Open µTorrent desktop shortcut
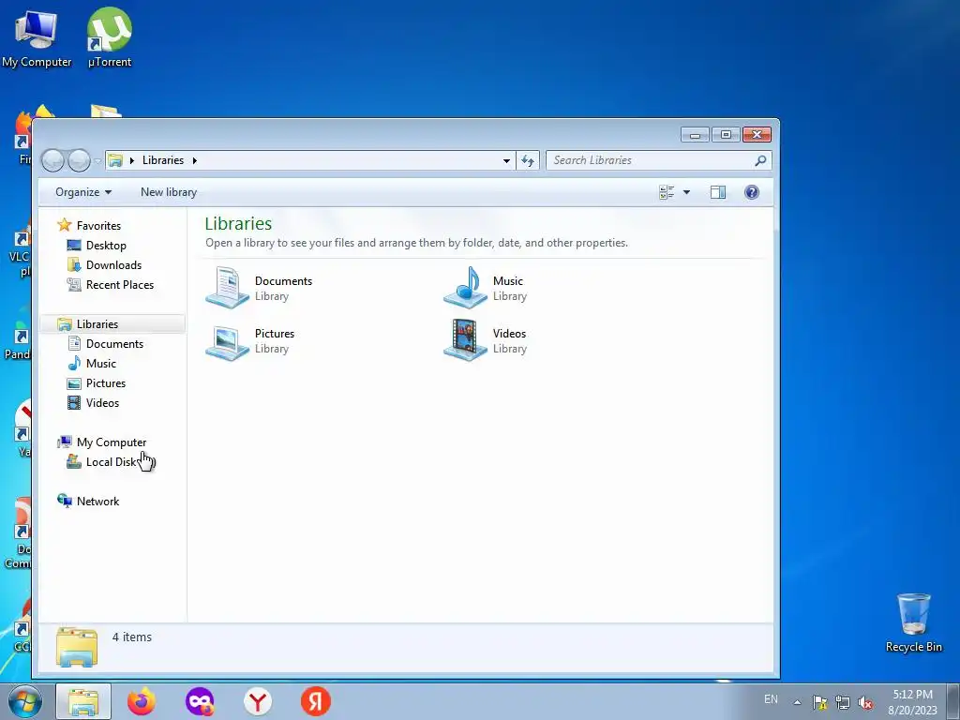This screenshot has width=960, height=720. pos(110,37)
